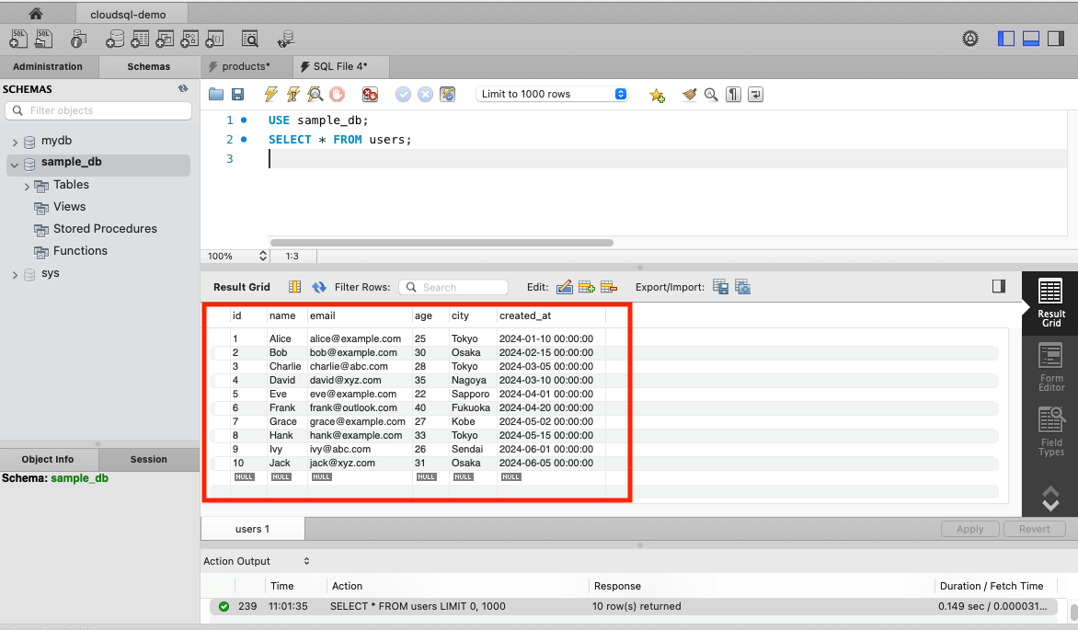Create a new SQL tab icon

coord(18,39)
